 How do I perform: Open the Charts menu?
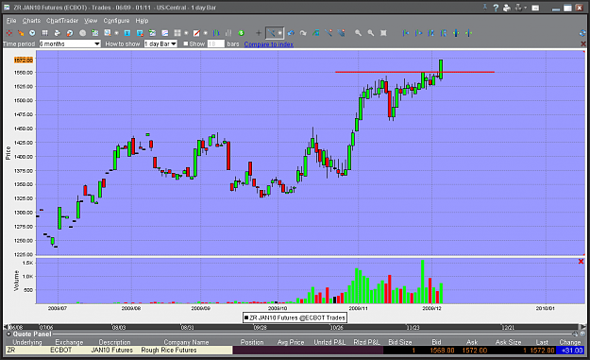pos(31,21)
